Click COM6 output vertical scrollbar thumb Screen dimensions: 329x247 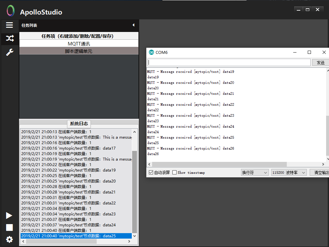327,136
